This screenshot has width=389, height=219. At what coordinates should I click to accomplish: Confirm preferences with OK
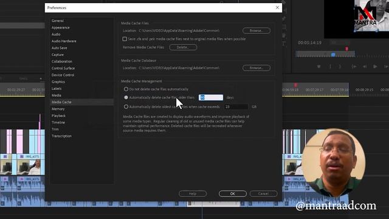click(233, 193)
